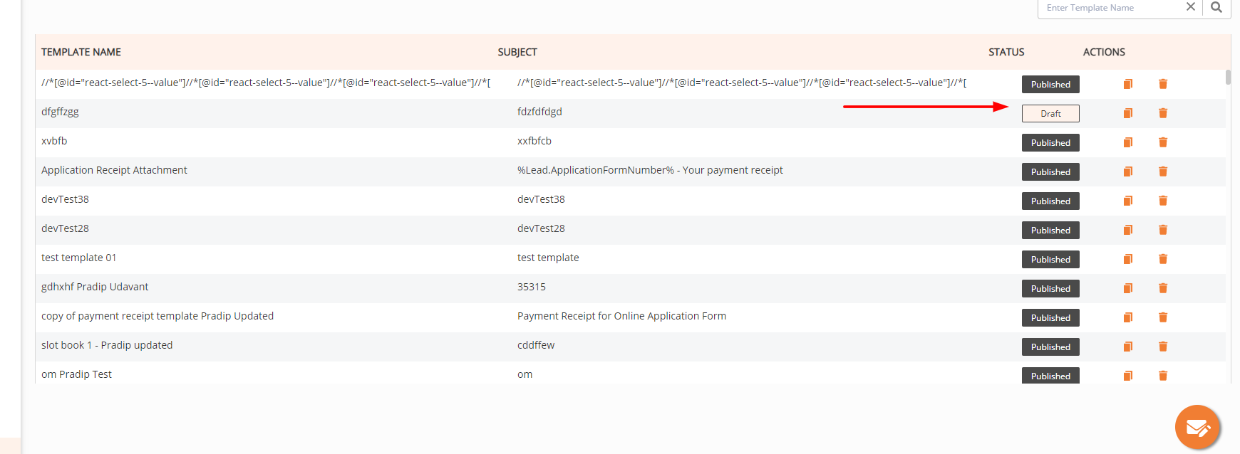Click Published status of devTest28
This screenshot has width=1240, height=454.
point(1050,230)
